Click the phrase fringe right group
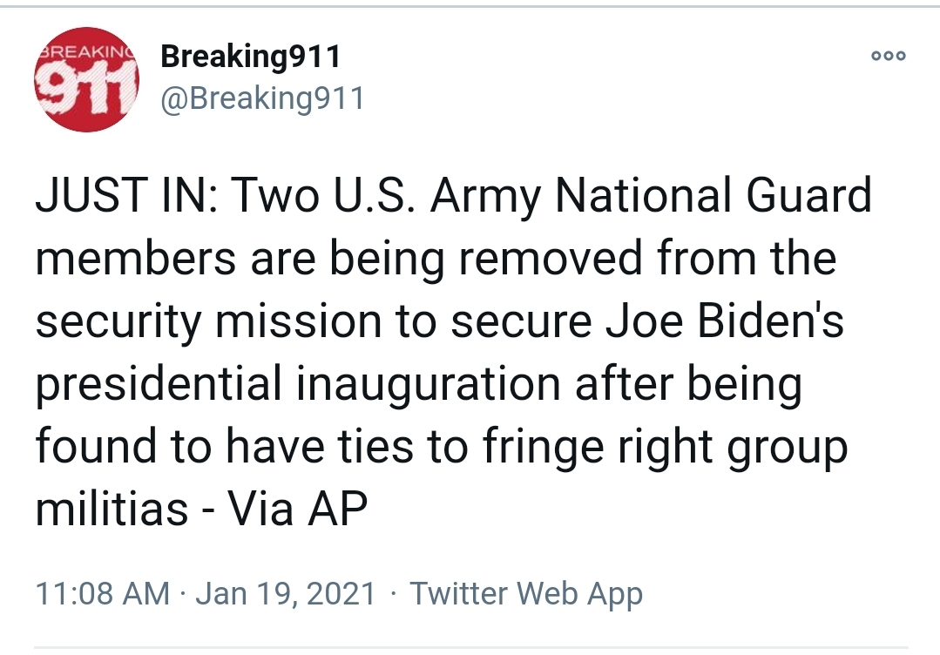Image resolution: width=940 pixels, height=655 pixels. click(x=665, y=447)
